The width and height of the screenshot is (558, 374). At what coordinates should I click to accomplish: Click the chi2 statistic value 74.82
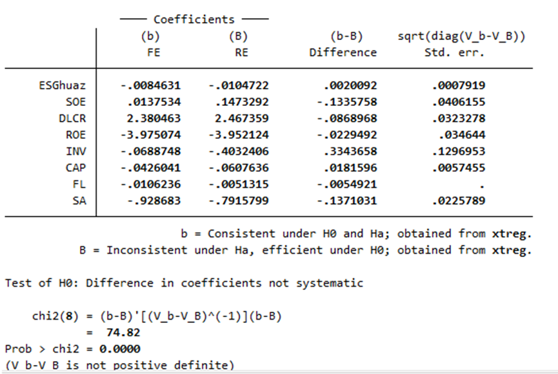(x=123, y=332)
